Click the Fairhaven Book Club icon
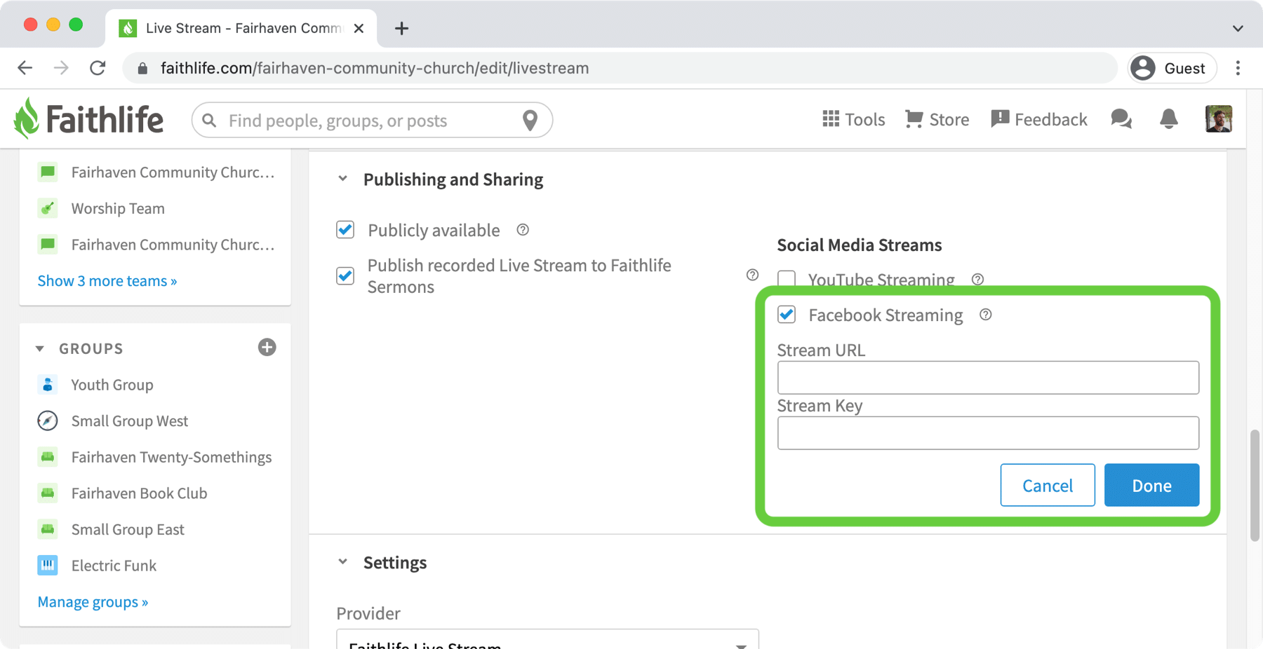 48,493
